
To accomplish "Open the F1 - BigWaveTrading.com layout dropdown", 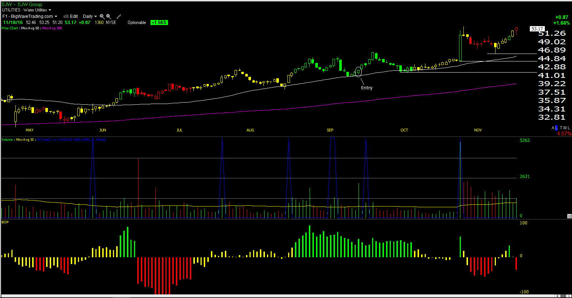I will (x=30, y=16).
